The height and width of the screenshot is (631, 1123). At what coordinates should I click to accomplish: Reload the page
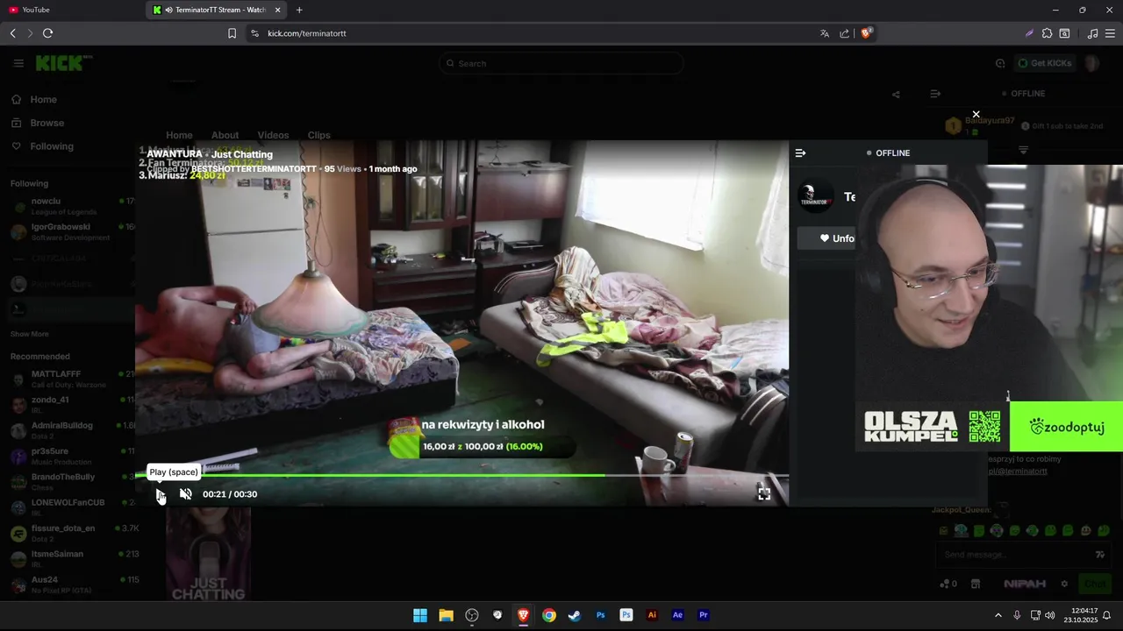coord(47,33)
